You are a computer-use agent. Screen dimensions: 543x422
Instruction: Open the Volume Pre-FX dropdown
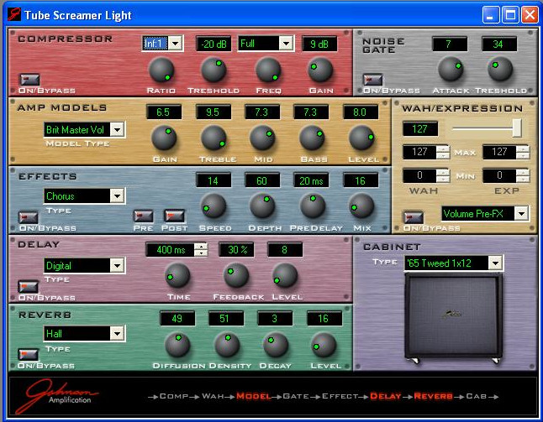point(521,214)
